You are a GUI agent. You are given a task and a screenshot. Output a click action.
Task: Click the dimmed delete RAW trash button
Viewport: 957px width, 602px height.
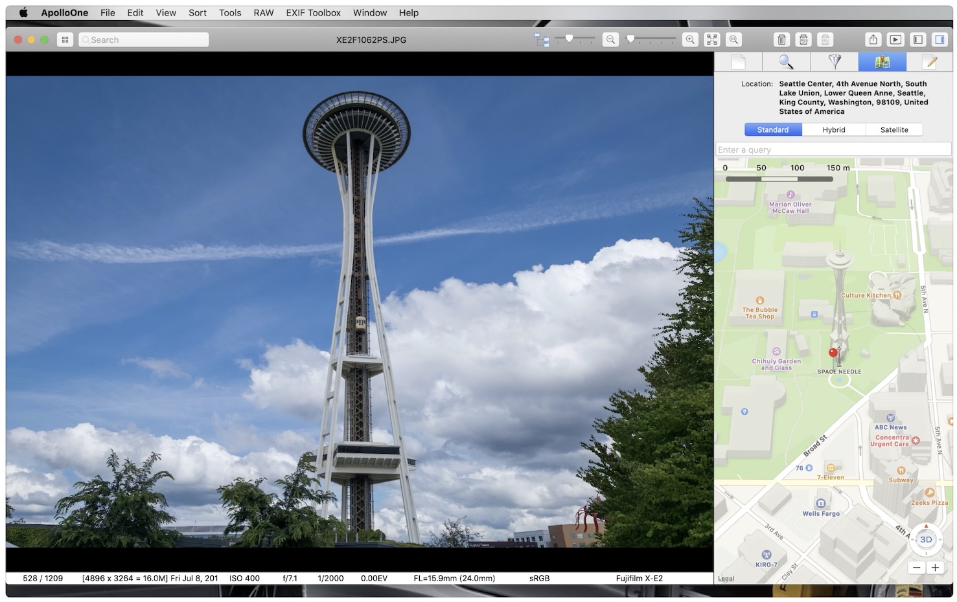point(825,39)
